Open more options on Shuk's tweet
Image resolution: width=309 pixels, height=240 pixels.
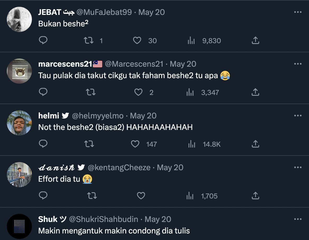(x=298, y=219)
